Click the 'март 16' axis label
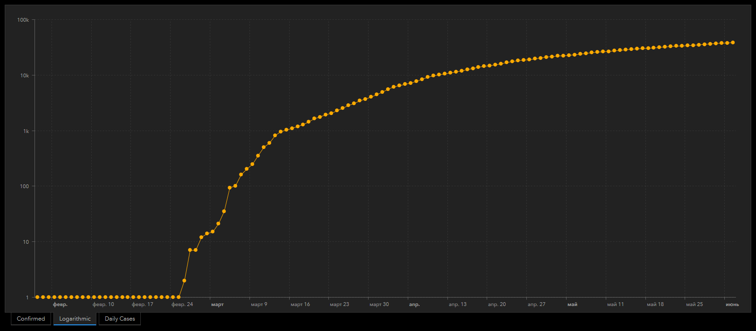756x331 pixels. 301,305
